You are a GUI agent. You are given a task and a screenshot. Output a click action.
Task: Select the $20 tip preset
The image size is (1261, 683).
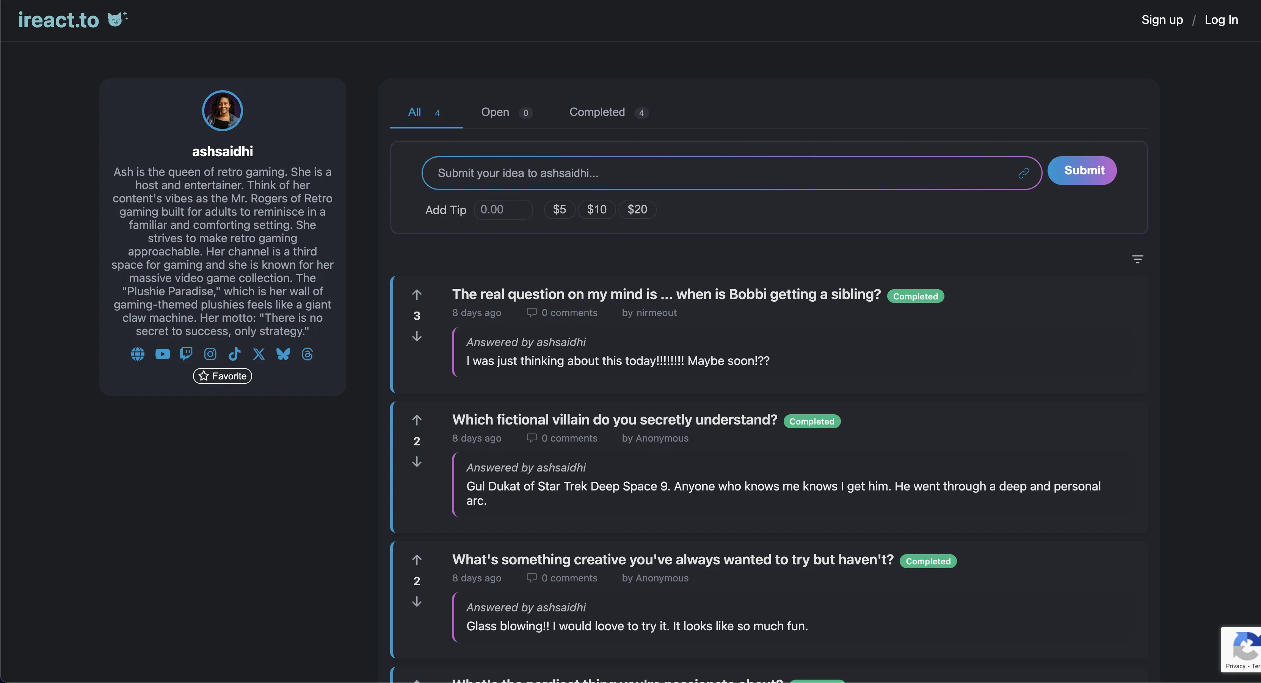637,209
